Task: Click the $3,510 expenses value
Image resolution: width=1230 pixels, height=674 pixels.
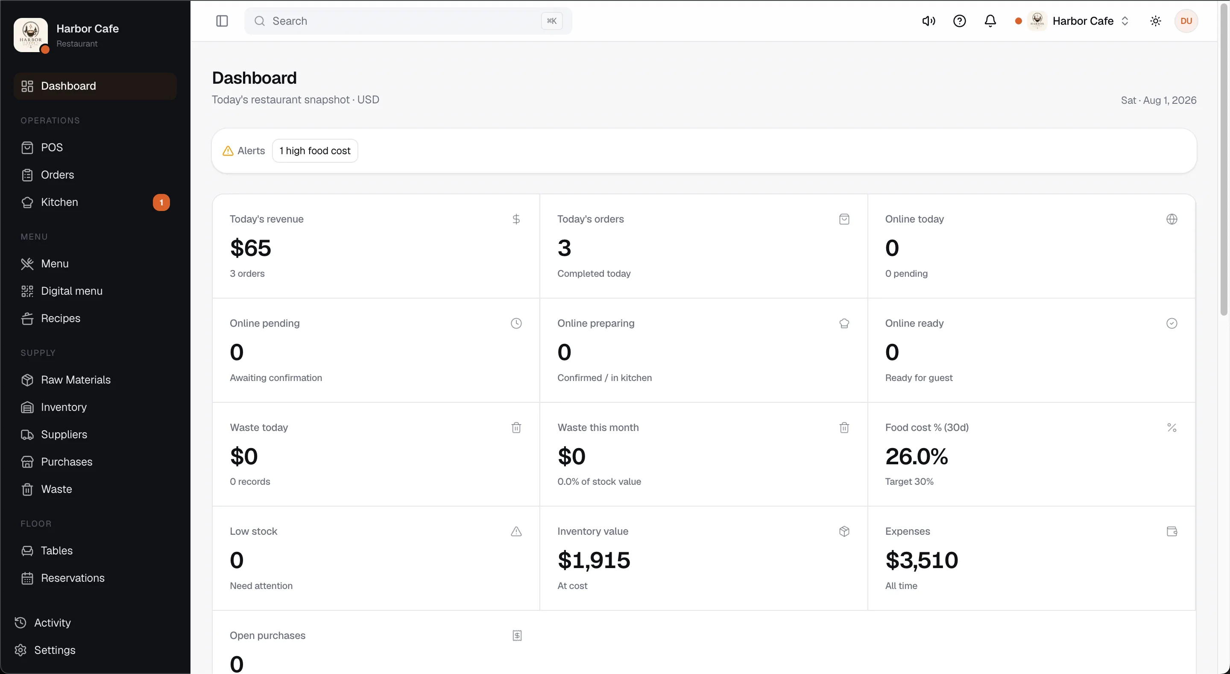Action: coord(922,560)
